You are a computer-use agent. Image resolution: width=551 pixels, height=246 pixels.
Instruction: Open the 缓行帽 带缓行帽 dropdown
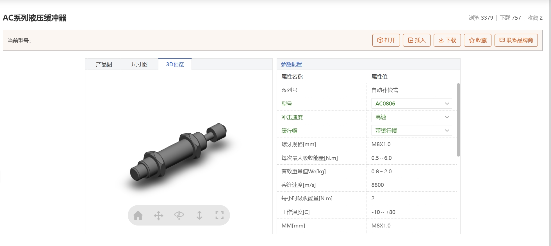[x=412, y=130]
